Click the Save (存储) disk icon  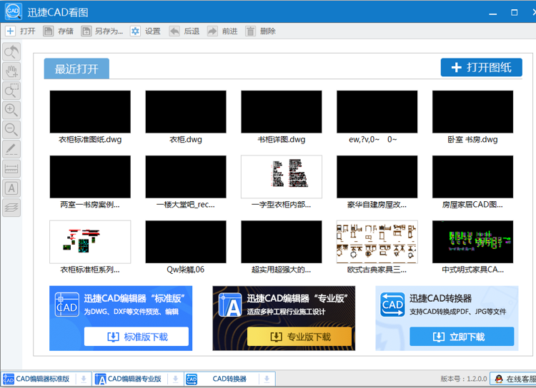pyautogui.click(x=48, y=31)
